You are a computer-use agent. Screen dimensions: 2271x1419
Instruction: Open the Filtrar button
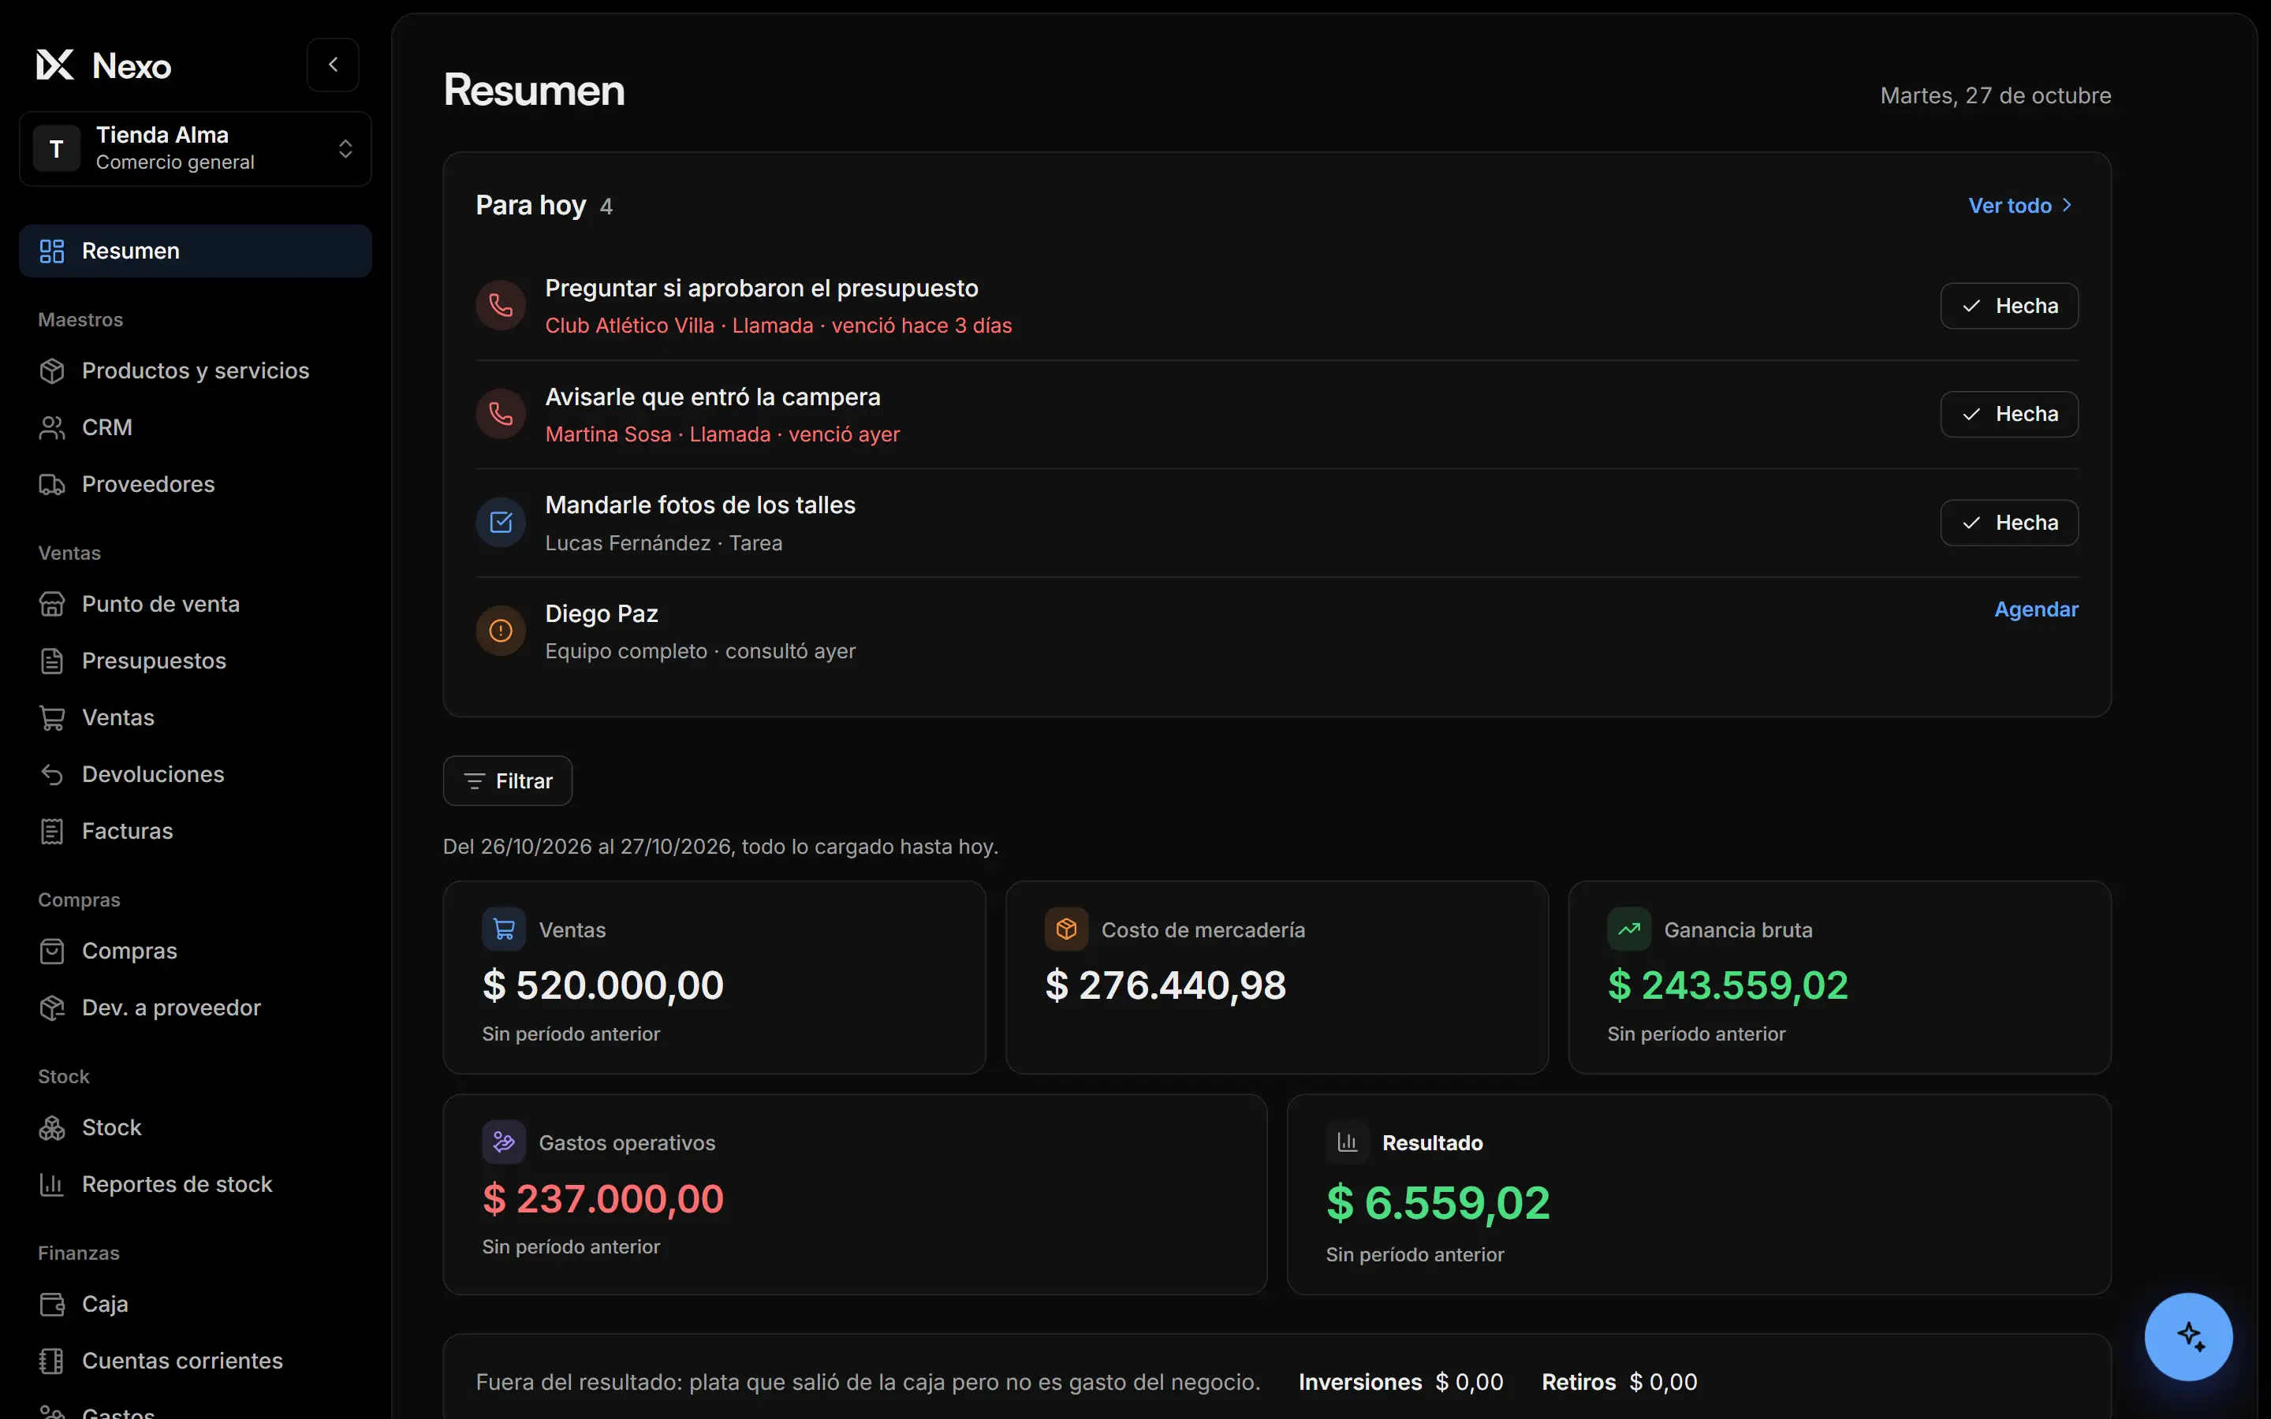click(x=508, y=780)
